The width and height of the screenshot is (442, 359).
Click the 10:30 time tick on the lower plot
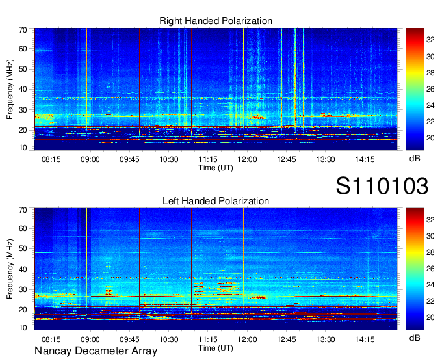coord(169,339)
